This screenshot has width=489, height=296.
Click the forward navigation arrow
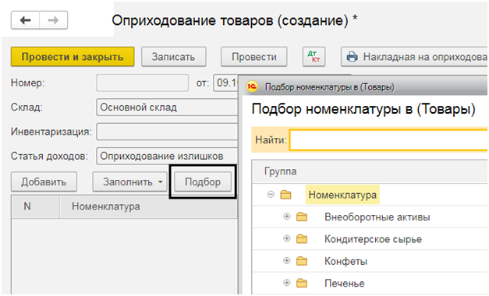(x=53, y=20)
